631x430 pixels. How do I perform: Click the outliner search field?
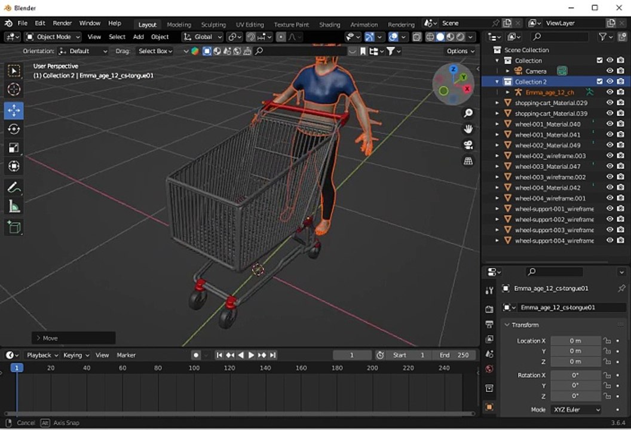click(x=559, y=37)
